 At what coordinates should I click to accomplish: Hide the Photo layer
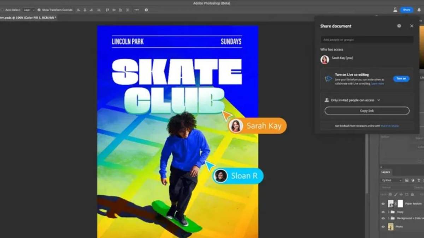tap(383, 227)
